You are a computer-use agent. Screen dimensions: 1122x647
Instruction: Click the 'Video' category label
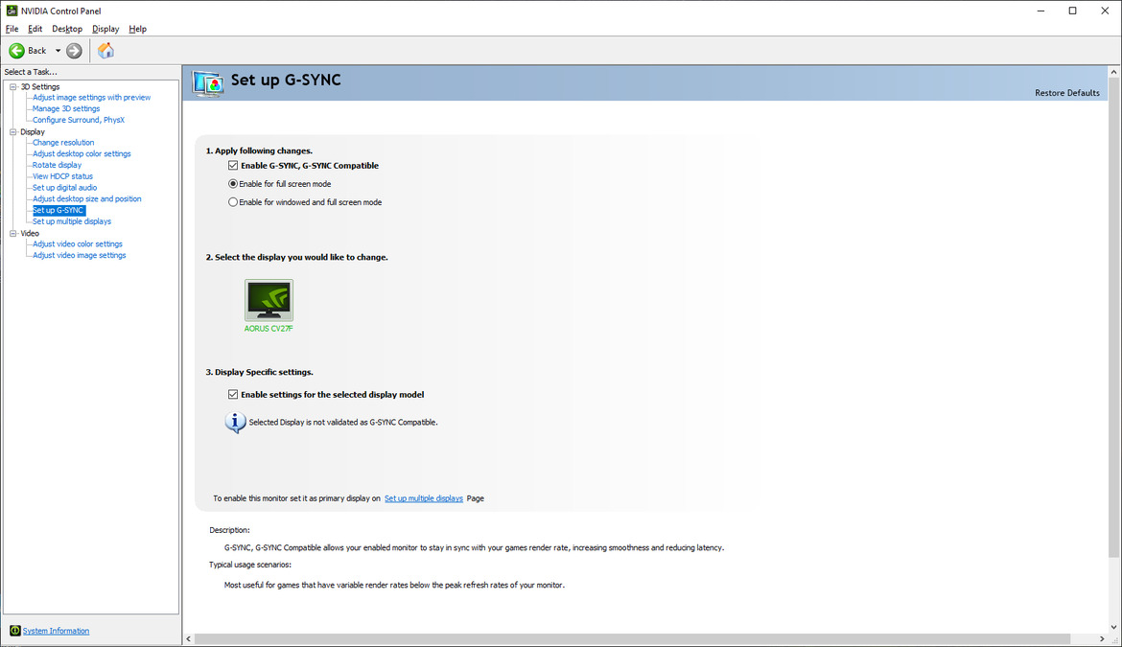coord(30,233)
